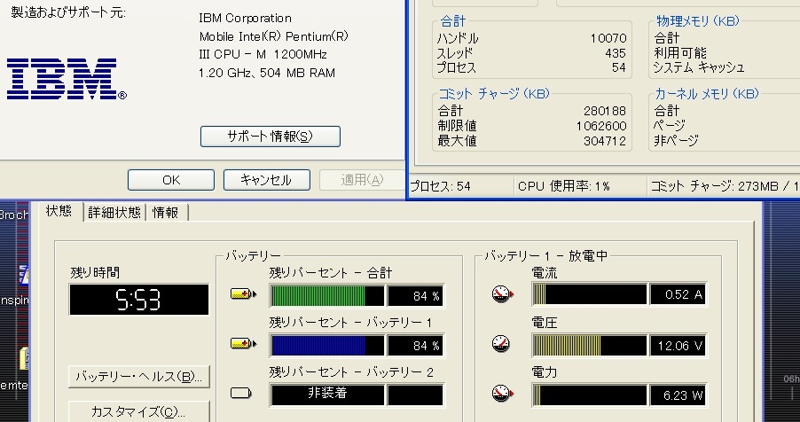Viewport: 800px width, 422px height.
Task: Click the 84 % total value box
Action: point(415,296)
